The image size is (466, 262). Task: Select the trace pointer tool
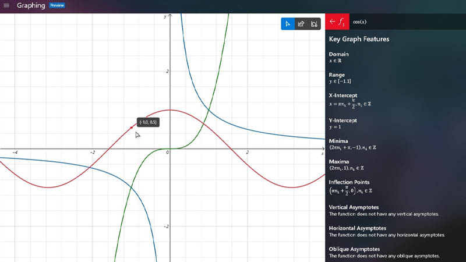click(288, 24)
